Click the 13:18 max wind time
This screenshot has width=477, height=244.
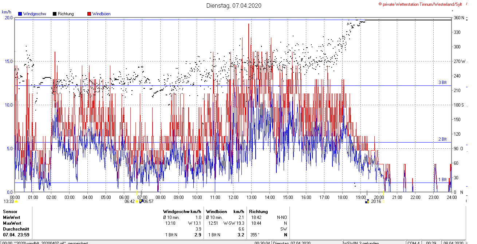pyautogui.click(x=170, y=223)
